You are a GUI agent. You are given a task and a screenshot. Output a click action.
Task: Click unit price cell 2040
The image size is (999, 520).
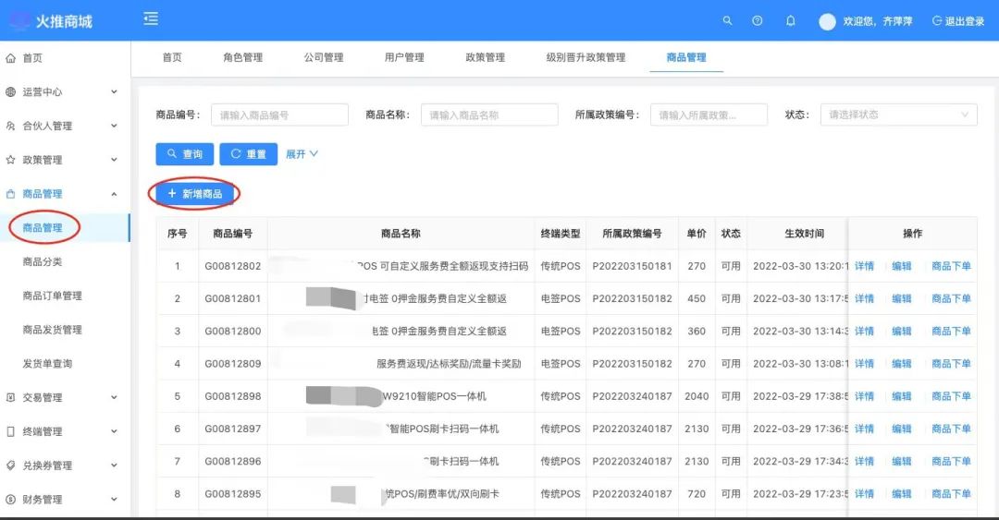coord(697,396)
